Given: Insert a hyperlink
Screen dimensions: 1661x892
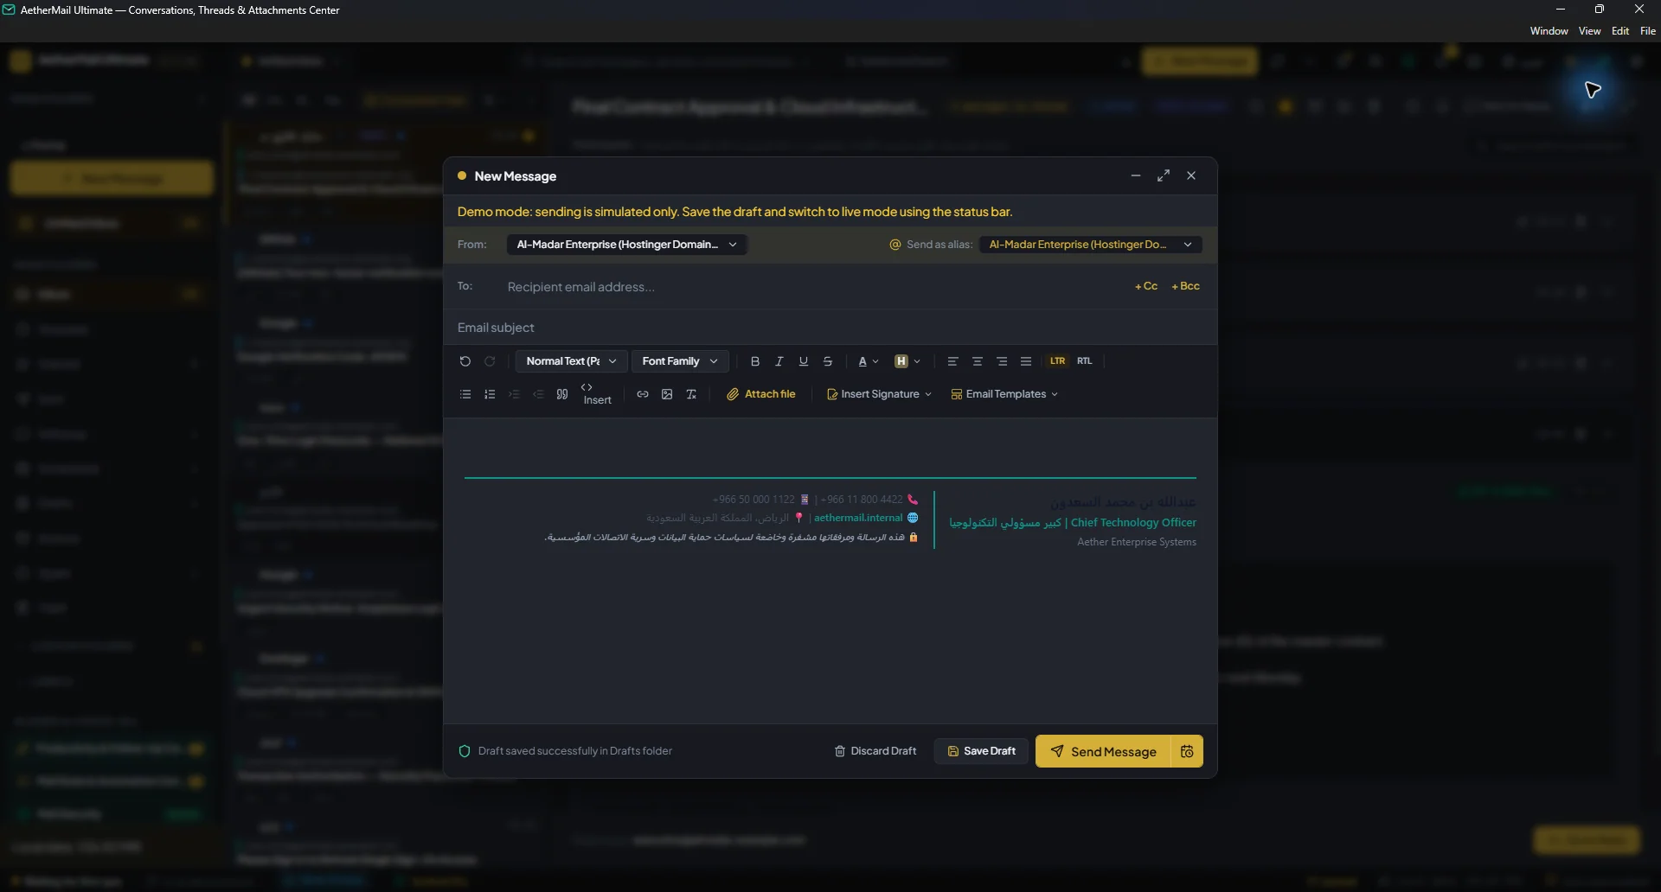Looking at the screenshot, I should point(643,394).
